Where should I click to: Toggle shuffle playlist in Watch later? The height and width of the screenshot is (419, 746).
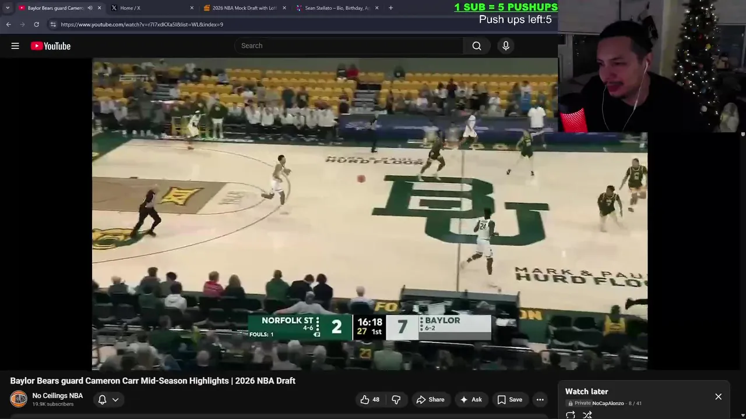pos(587,415)
